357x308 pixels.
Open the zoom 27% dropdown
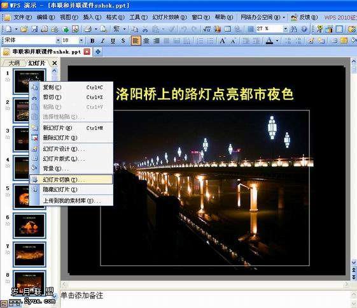(285, 29)
